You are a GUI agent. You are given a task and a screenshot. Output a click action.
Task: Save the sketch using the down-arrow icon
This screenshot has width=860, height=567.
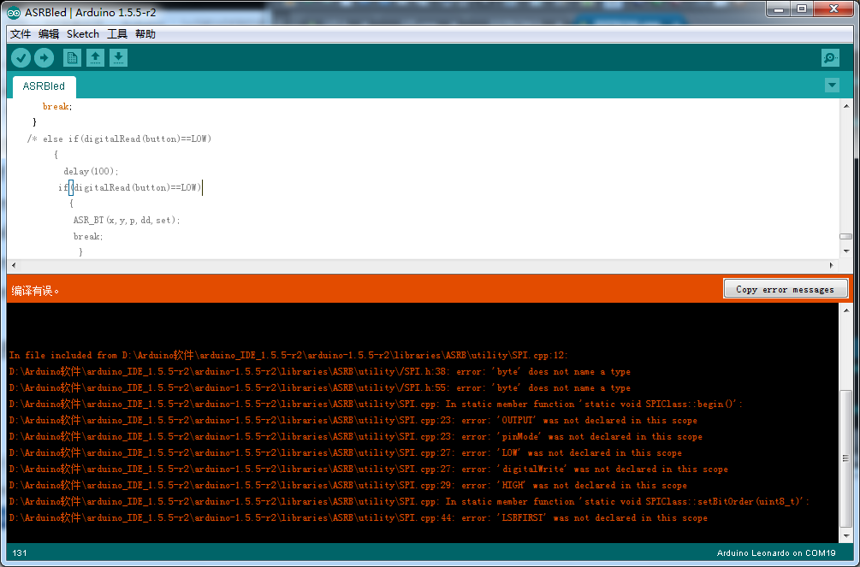pyautogui.click(x=118, y=57)
